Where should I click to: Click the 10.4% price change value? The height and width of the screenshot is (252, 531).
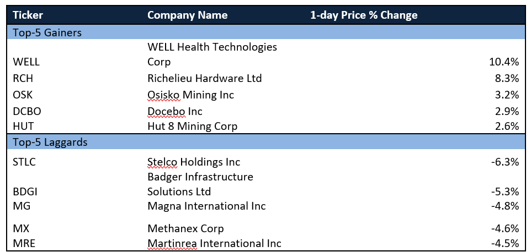pyautogui.click(x=504, y=62)
